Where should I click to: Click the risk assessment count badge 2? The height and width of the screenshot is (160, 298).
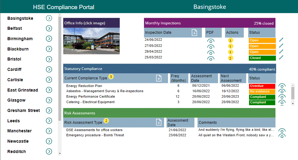pyautogui.click(x=106, y=121)
